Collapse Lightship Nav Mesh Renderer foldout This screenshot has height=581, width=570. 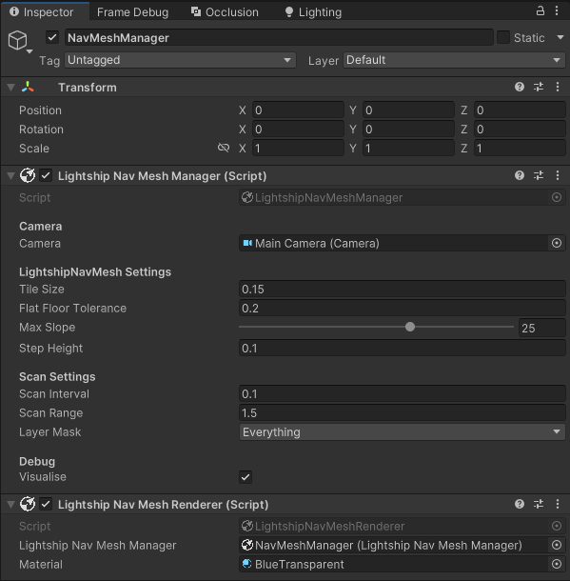pos(11,504)
